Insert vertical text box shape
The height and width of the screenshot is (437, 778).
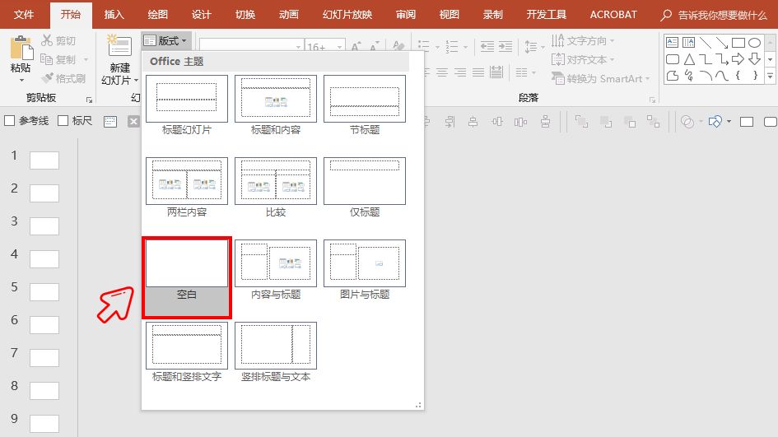[x=689, y=43]
